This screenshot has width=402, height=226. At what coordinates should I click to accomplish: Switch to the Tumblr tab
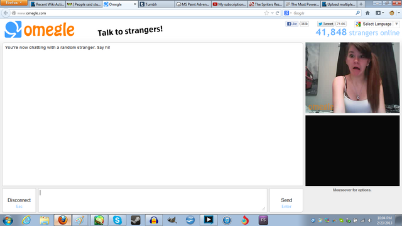(x=156, y=4)
